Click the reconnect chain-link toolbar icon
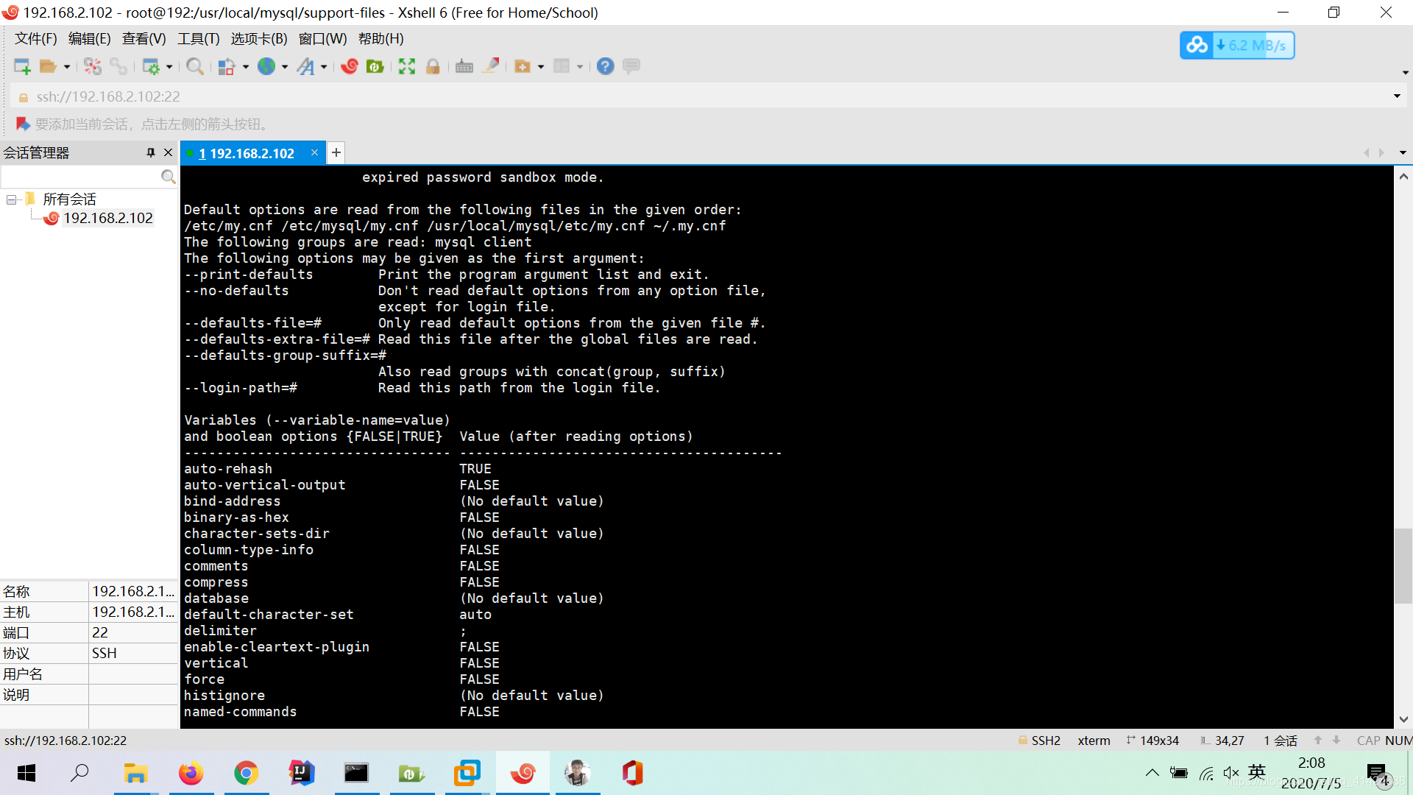 [118, 66]
